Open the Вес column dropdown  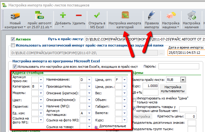pos(124,93)
